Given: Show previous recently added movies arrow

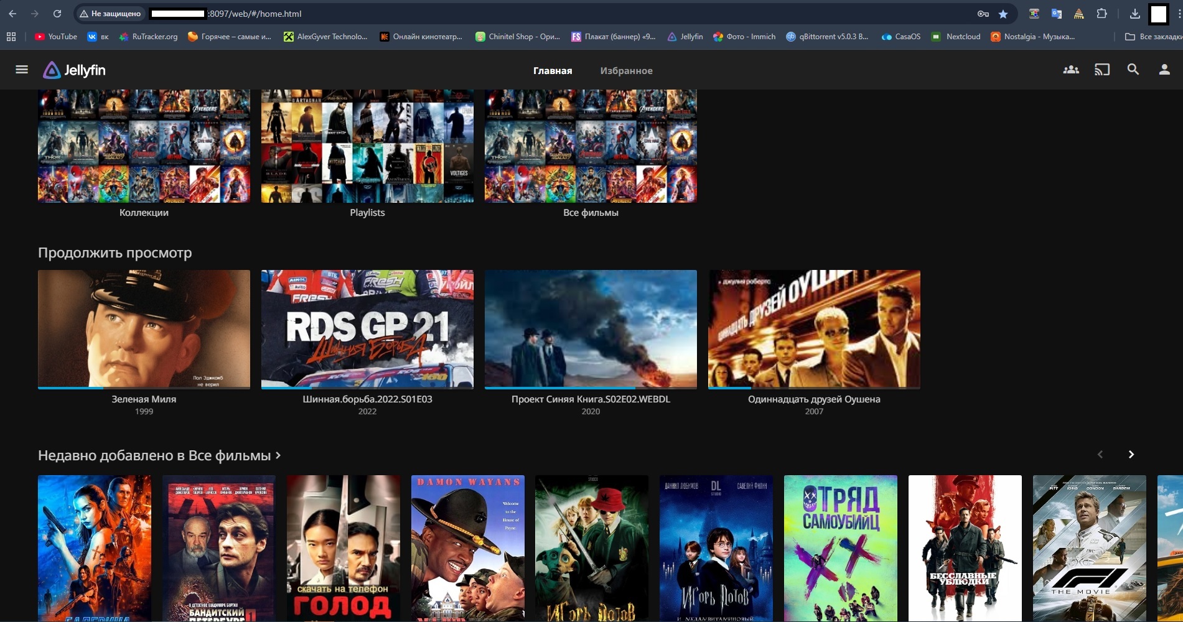Looking at the screenshot, I should (x=1100, y=455).
